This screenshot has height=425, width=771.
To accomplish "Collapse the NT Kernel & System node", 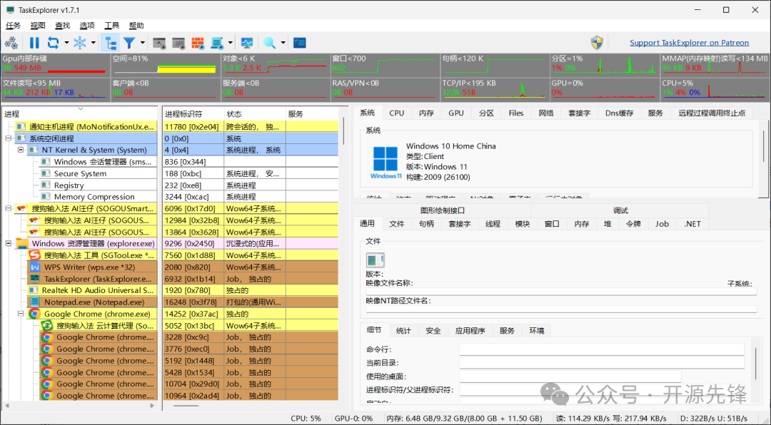I will coord(20,150).
